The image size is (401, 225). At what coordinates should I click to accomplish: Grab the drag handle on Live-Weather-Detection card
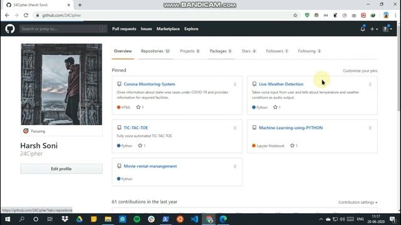tap(370, 84)
